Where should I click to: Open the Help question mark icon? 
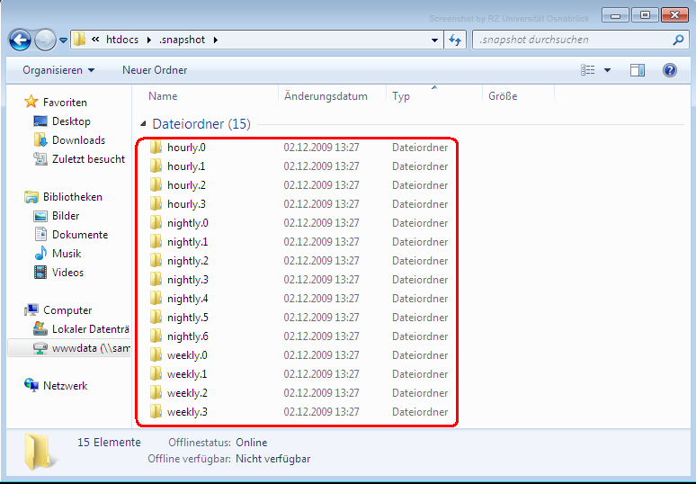[669, 70]
